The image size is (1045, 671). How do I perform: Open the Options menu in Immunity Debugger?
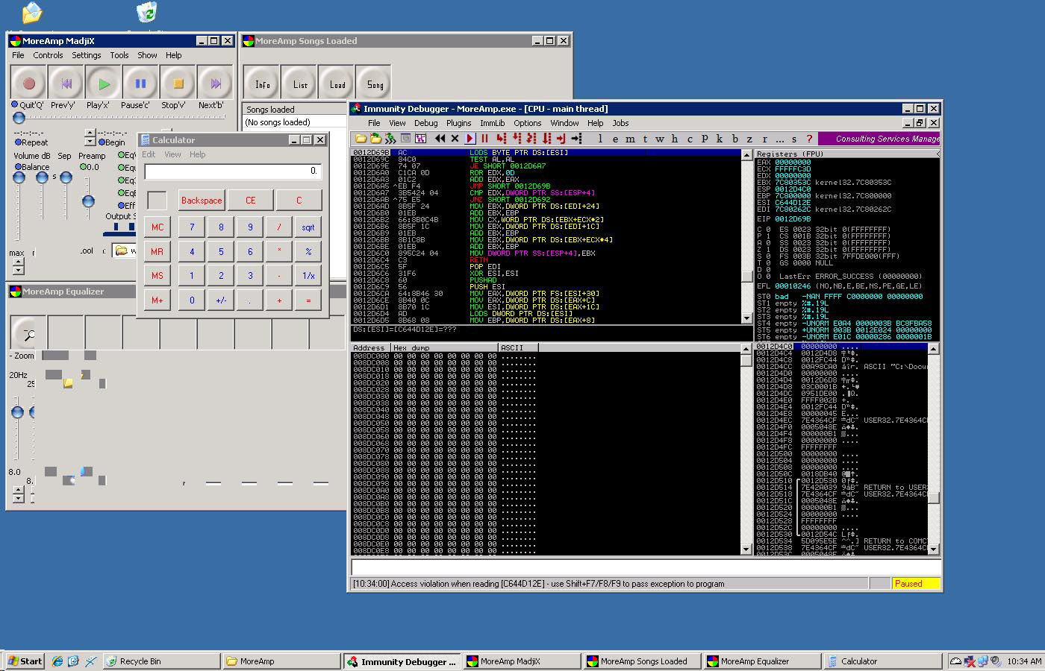527,123
